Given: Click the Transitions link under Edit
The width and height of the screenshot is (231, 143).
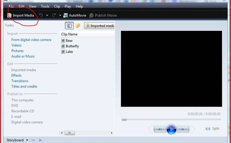Looking at the screenshot, I should click(x=20, y=81).
